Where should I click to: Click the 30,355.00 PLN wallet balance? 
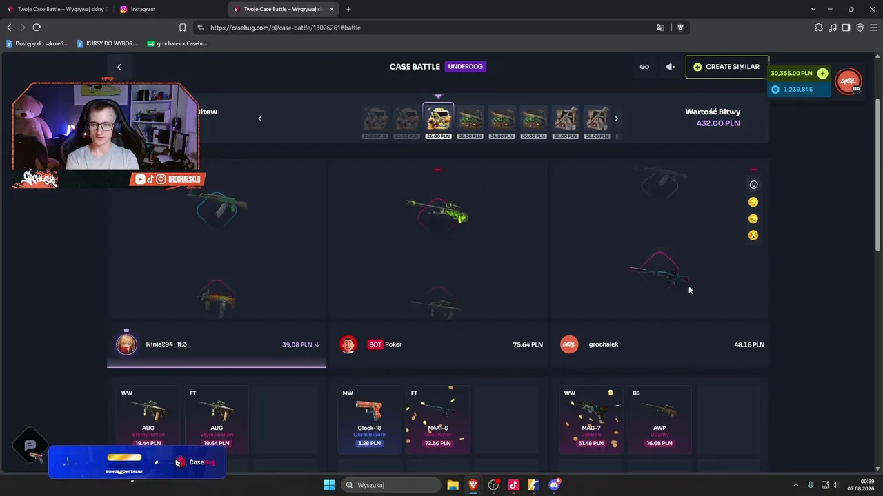coord(792,73)
